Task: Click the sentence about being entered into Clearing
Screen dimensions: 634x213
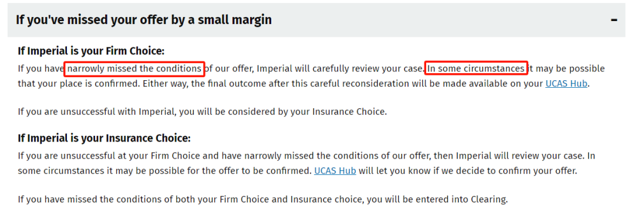Action: (x=262, y=199)
